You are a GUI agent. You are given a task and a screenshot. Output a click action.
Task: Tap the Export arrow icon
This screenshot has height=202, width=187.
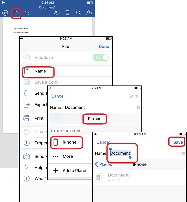27,105
